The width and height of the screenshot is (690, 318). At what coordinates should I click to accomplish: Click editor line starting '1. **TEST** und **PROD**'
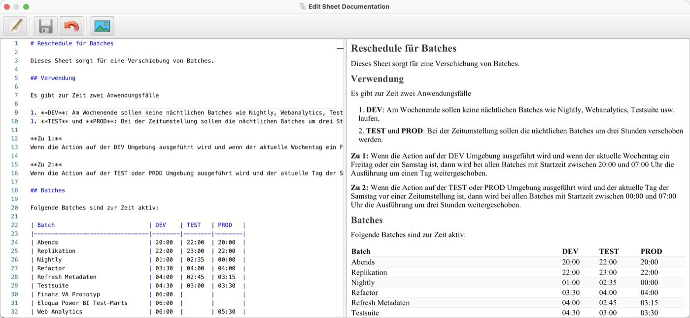point(187,121)
